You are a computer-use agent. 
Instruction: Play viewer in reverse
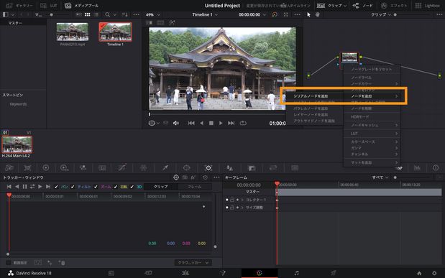tap(201, 123)
